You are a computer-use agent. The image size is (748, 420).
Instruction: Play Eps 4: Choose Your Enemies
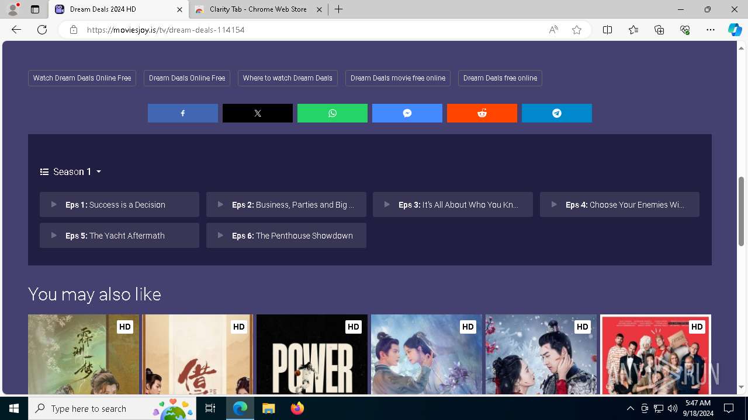coord(619,205)
